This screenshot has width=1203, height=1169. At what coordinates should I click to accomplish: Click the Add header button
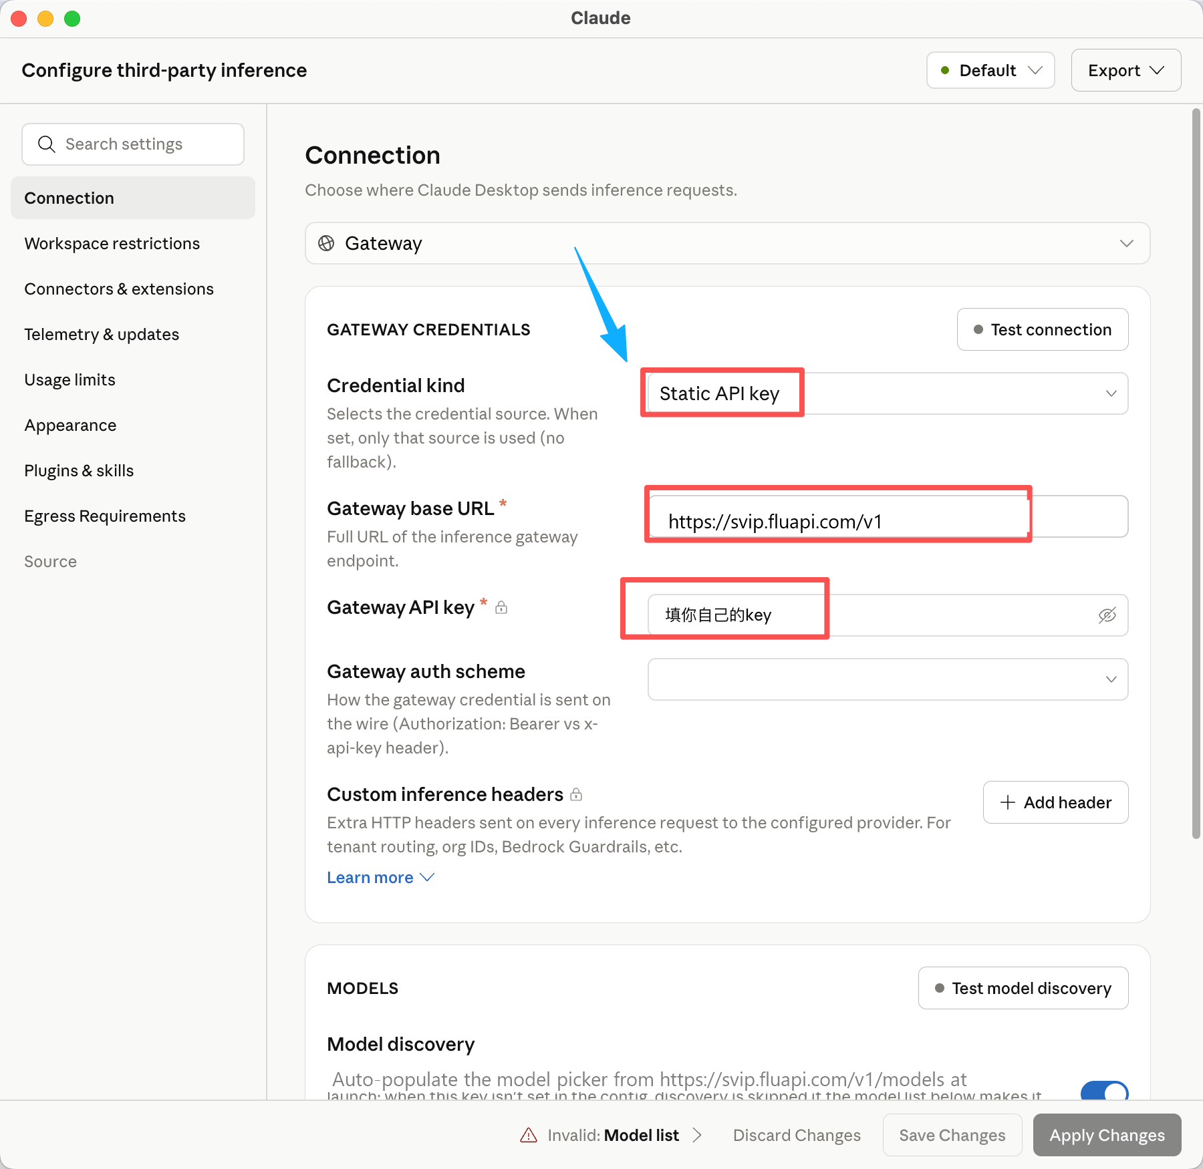1056,802
